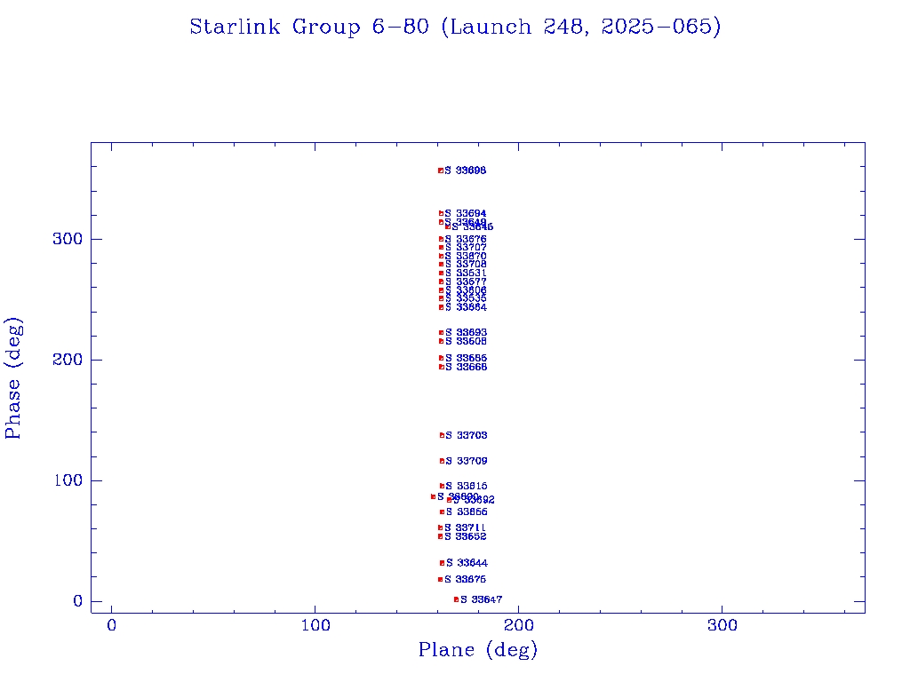This screenshot has width=910, height=682.
Task: Click the Plane (deg) x-axis label
Action: (478, 650)
